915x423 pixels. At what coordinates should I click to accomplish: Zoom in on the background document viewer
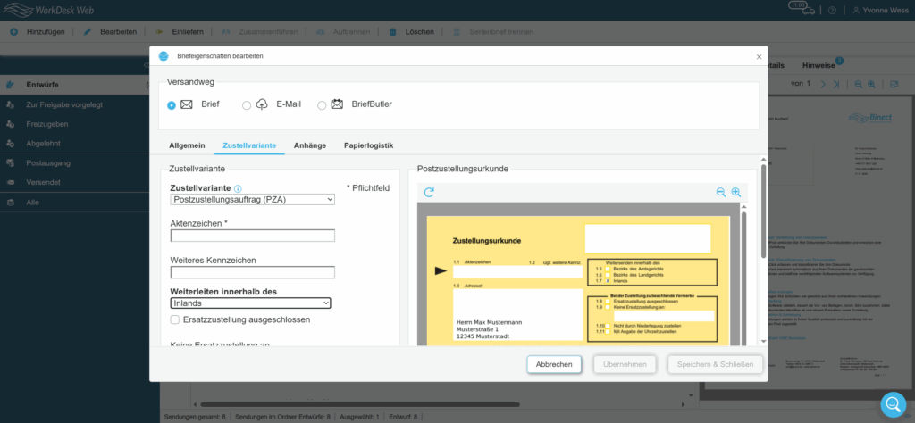coord(871,84)
